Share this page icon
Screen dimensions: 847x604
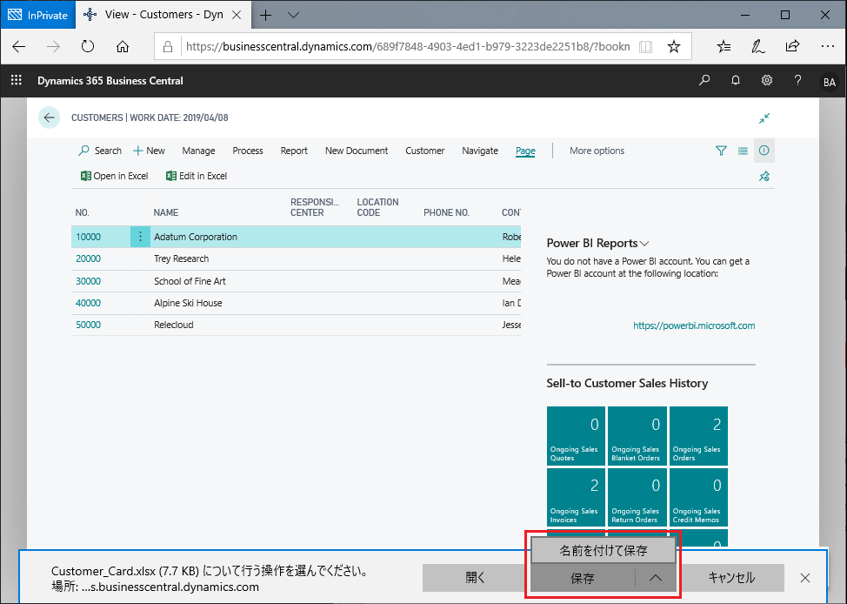pyautogui.click(x=792, y=46)
